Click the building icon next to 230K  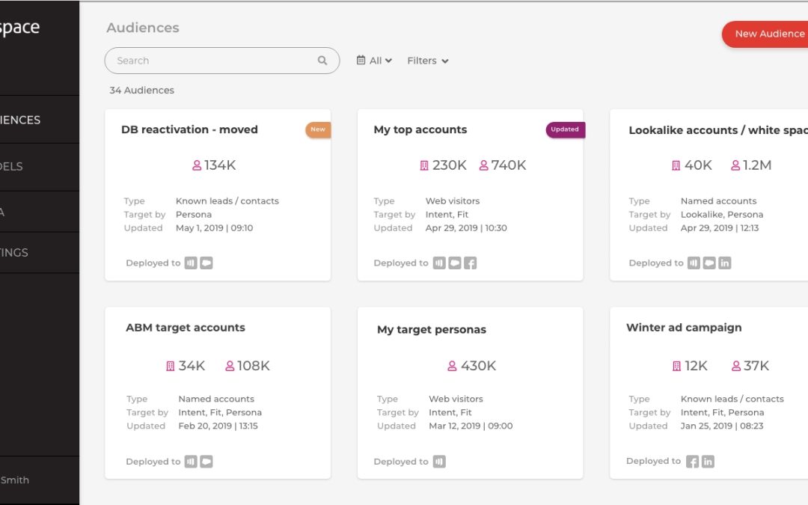point(423,165)
